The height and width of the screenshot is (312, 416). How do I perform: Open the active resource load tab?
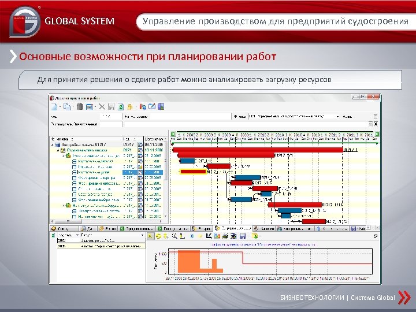click(x=233, y=228)
